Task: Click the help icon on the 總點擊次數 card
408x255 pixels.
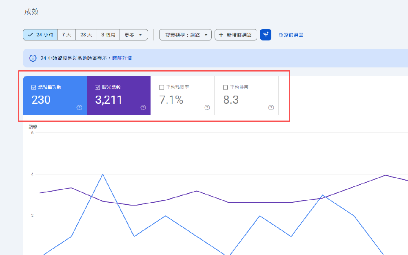Action: (79, 107)
